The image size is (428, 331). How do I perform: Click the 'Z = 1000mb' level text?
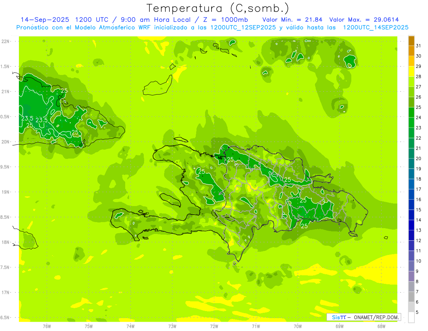pyautogui.click(x=226, y=20)
